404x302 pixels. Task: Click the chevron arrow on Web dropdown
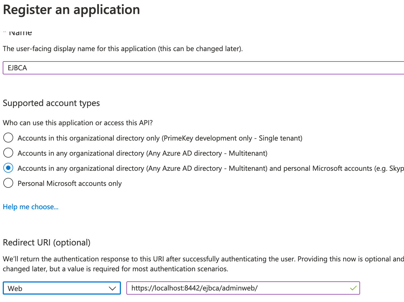coord(112,288)
